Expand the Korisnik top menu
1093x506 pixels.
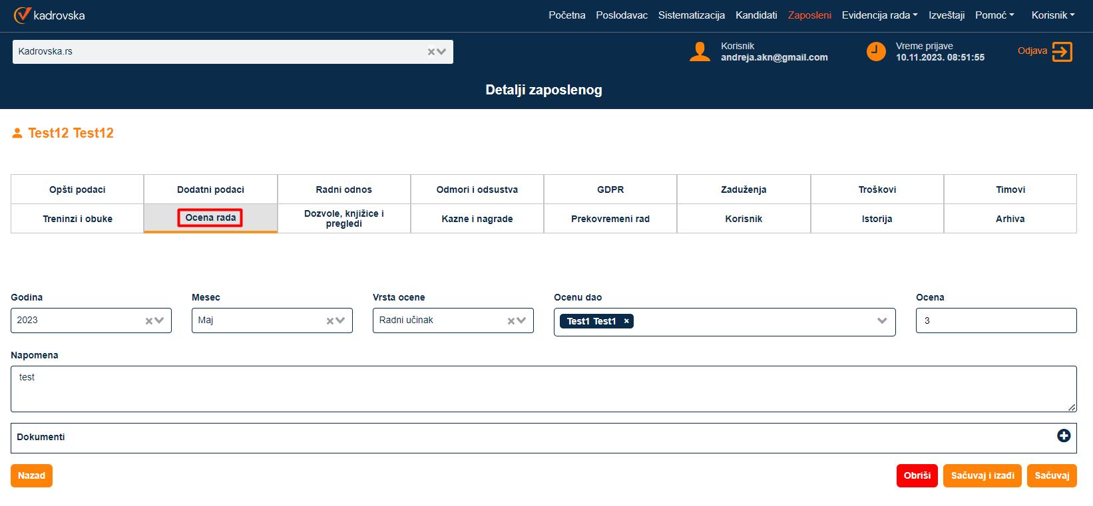(x=1052, y=15)
